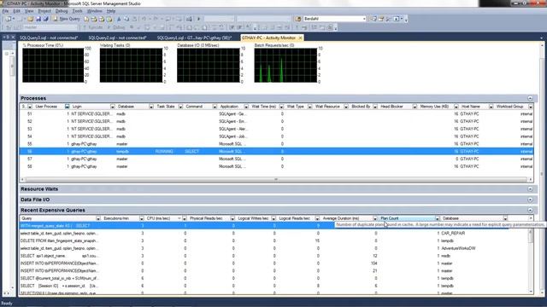
Task: Switch to SQLQuery1.sql tab
Action: [194, 38]
